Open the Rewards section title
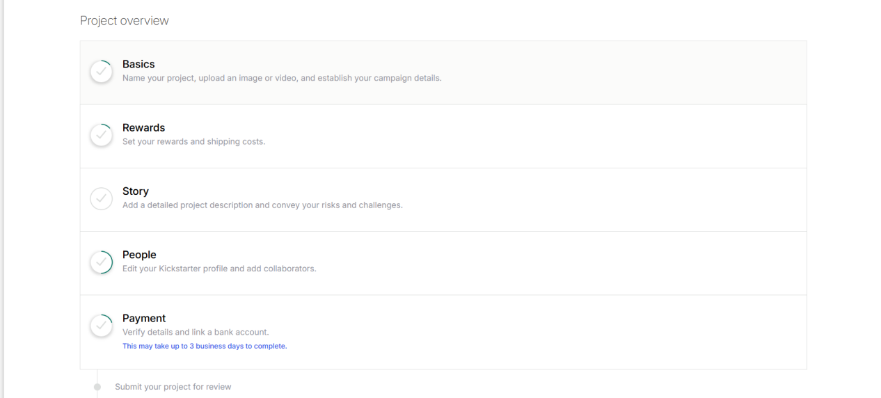881x398 pixels. click(x=143, y=127)
